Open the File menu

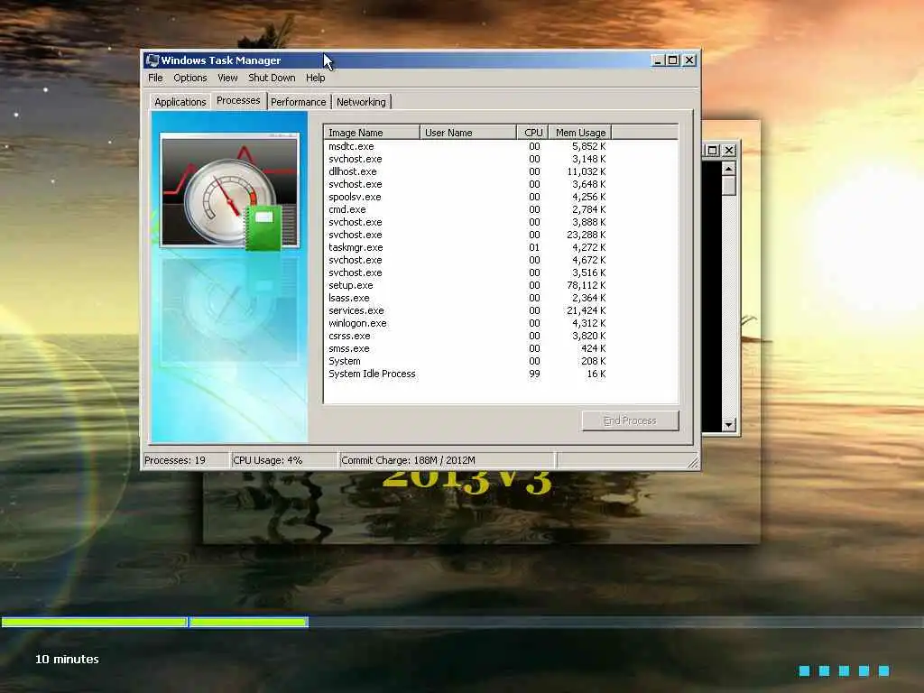coord(155,78)
